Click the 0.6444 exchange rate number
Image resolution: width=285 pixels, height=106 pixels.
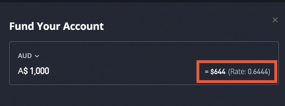click(x=258, y=72)
